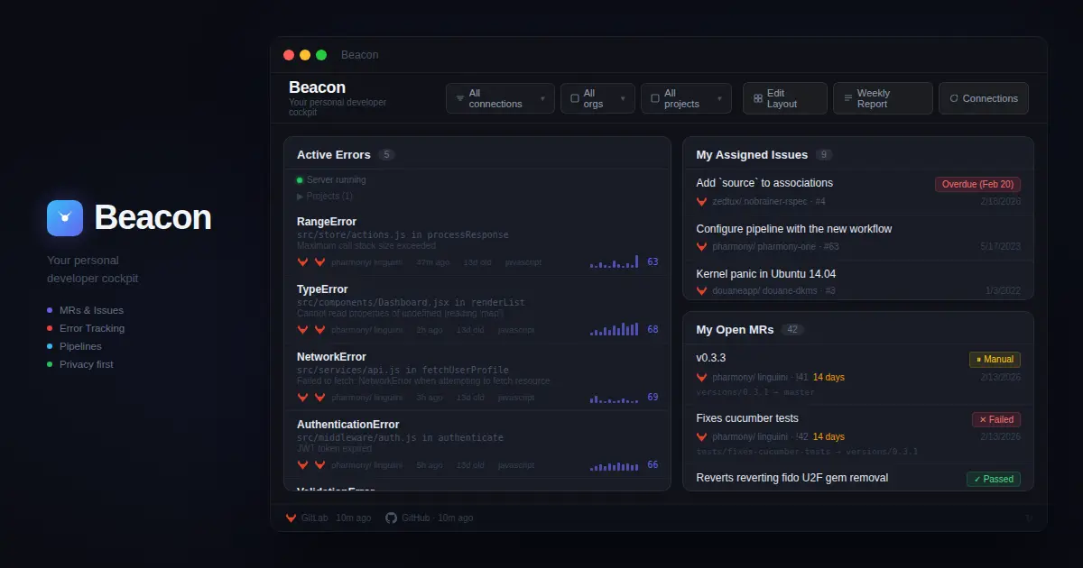This screenshot has height=568, width=1083.
Task: Open merge request v0.3.3
Action: [711, 358]
